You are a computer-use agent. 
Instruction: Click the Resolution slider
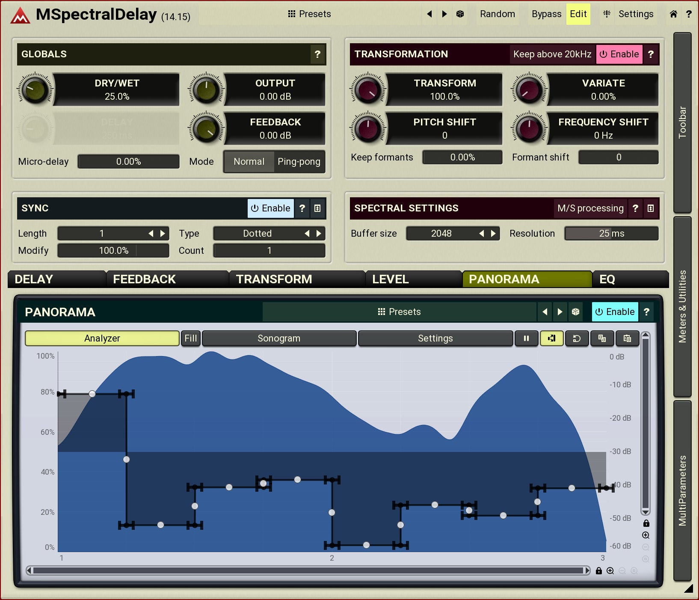tap(611, 234)
